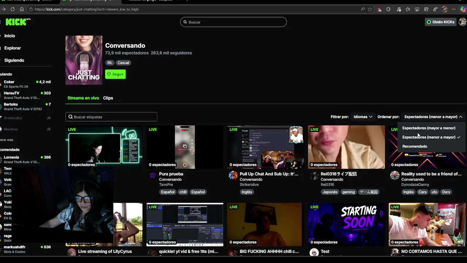Open favorites list icon
The height and width of the screenshot is (263, 467).
[408, 9]
